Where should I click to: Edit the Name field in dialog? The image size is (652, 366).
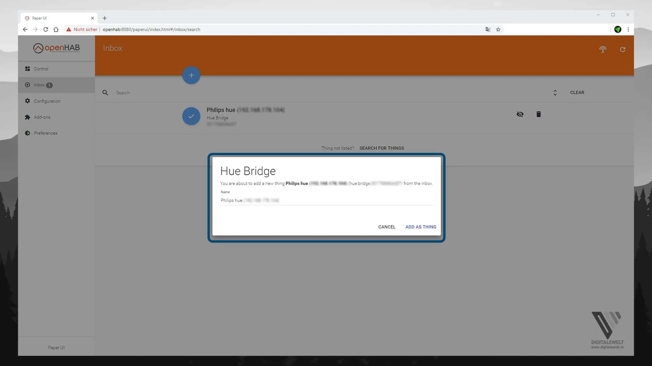[327, 200]
